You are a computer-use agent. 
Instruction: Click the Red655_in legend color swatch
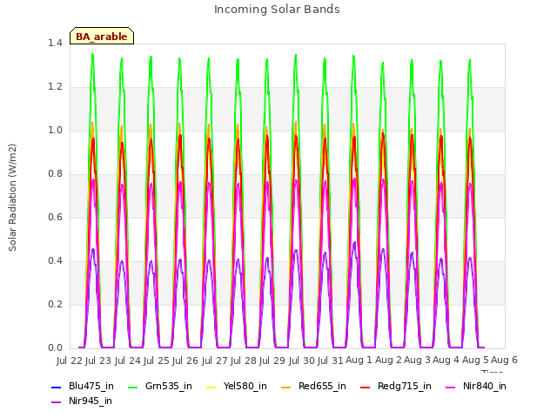[286, 387]
